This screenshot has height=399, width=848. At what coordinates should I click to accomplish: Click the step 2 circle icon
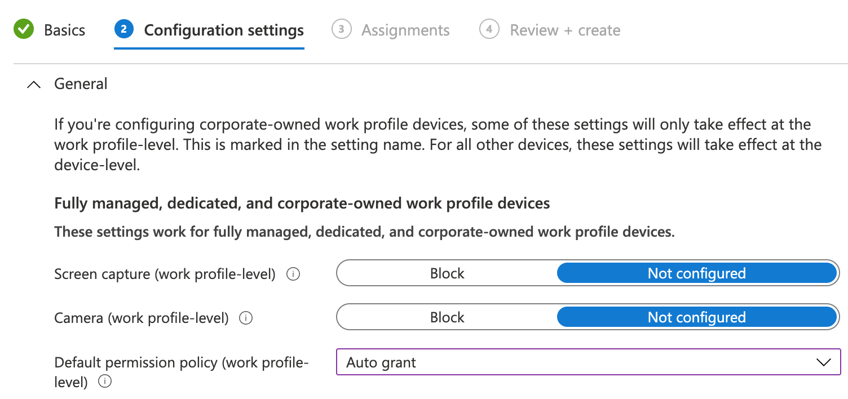click(x=123, y=29)
